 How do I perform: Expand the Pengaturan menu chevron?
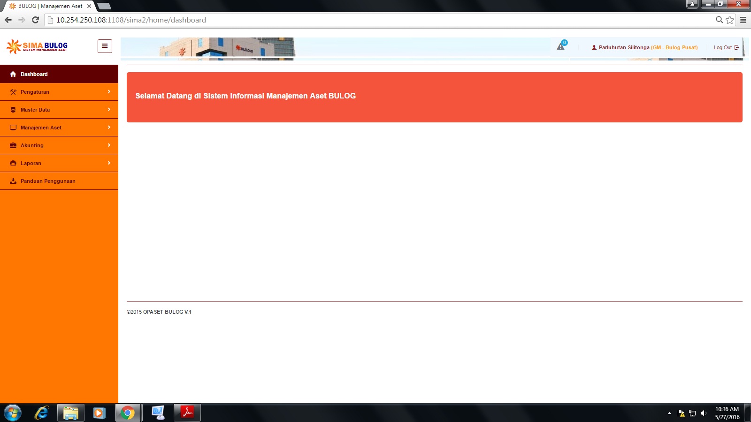click(x=109, y=92)
